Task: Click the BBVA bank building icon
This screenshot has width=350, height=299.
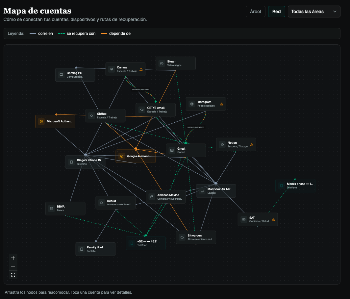Action: click(51, 209)
